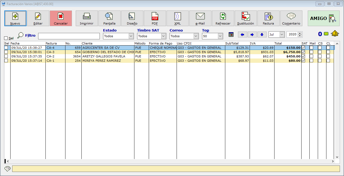Check the Mail box for AGRICENTER row
The image size is (344, 176).
pyautogui.click(x=311, y=48)
